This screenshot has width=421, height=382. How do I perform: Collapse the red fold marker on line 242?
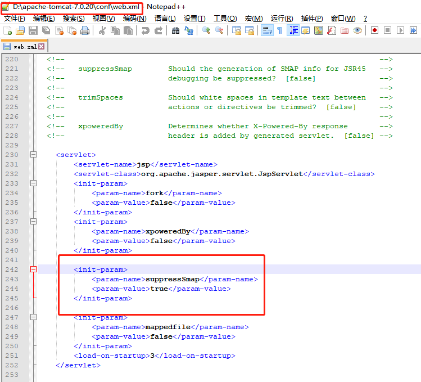pyautogui.click(x=33, y=269)
